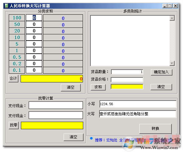Focus the count field for 20 notes
This screenshot has width=183, height=152.
34,31
